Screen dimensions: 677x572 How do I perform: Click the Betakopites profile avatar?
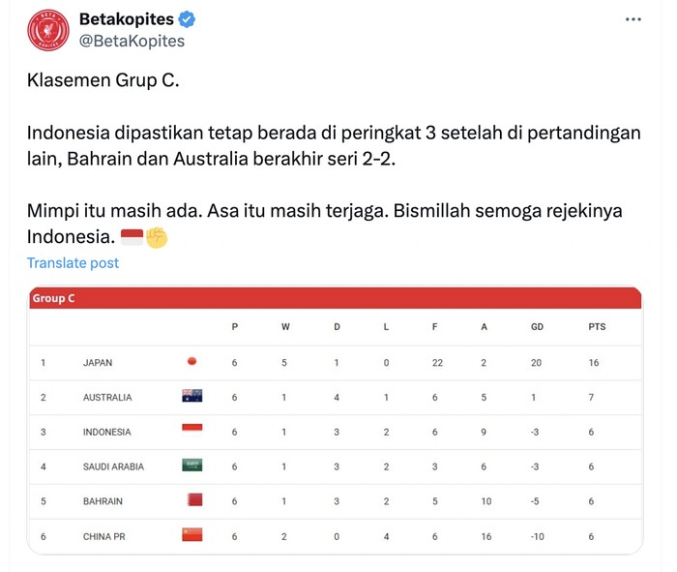[x=47, y=30]
